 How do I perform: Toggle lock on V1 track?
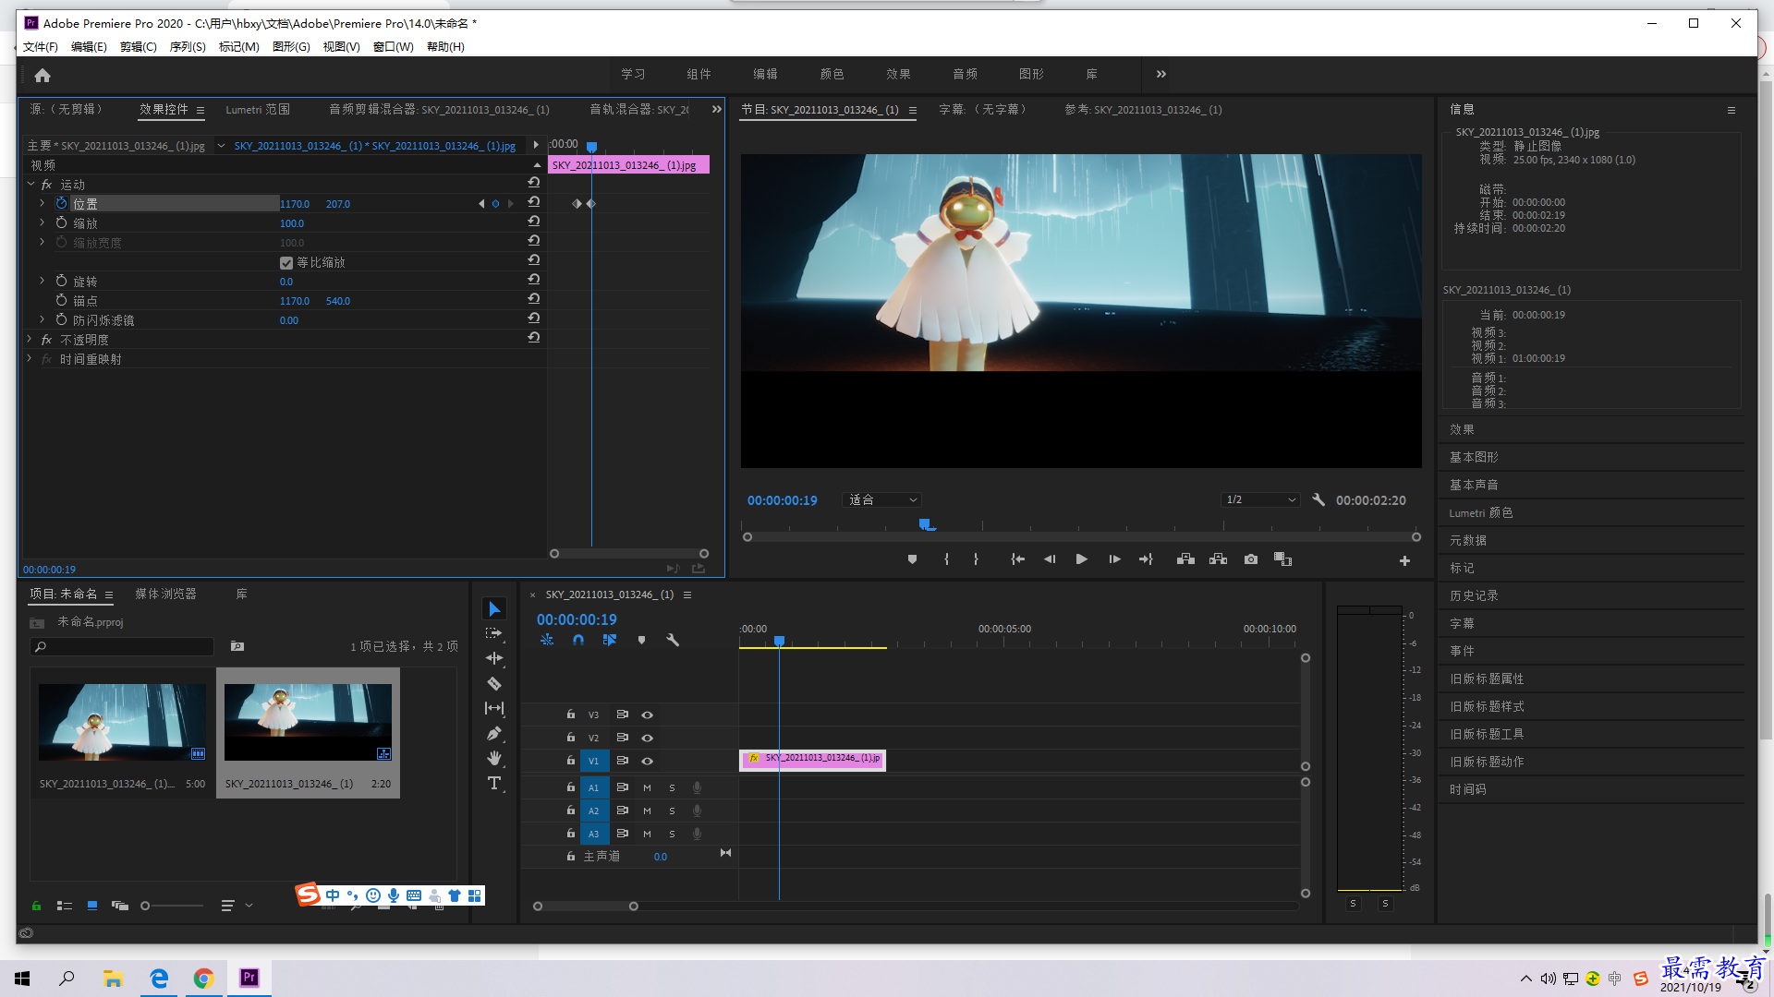[570, 760]
